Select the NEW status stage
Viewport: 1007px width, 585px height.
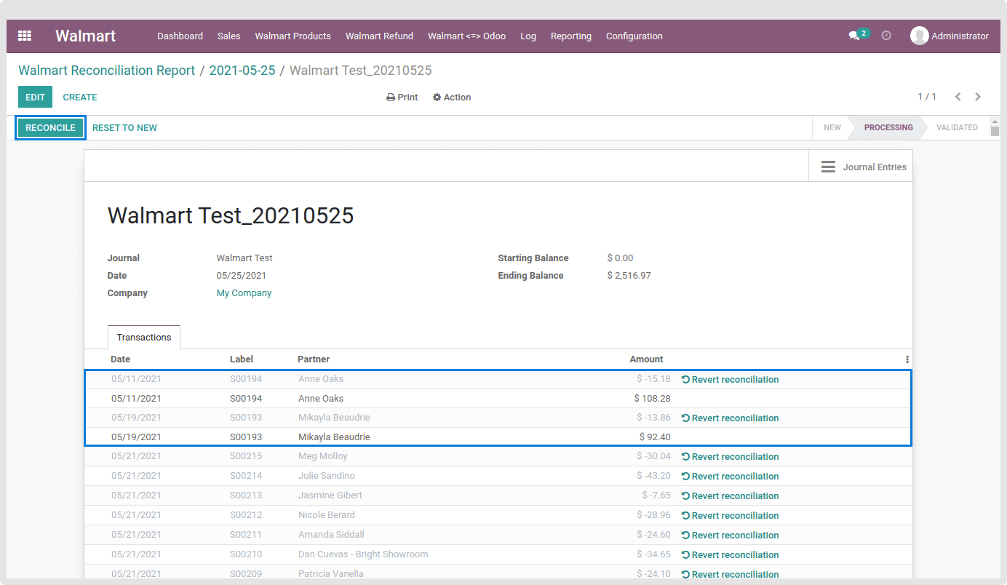tap(832, 127)
